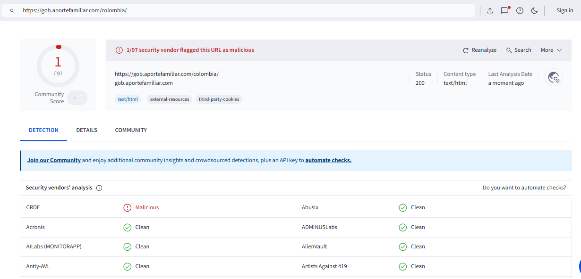
Task: Click the AILabs (MONITORAPP) clean check icon
Action: click(x=127, y=246)
